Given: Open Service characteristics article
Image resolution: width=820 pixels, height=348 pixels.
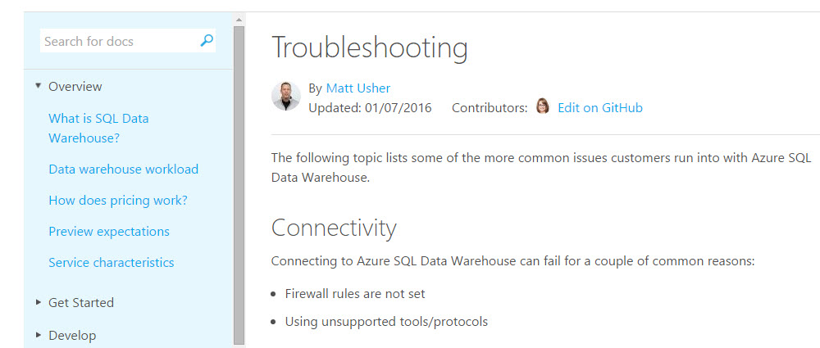Looking at the screenshot, I should (x=112, y=262).
